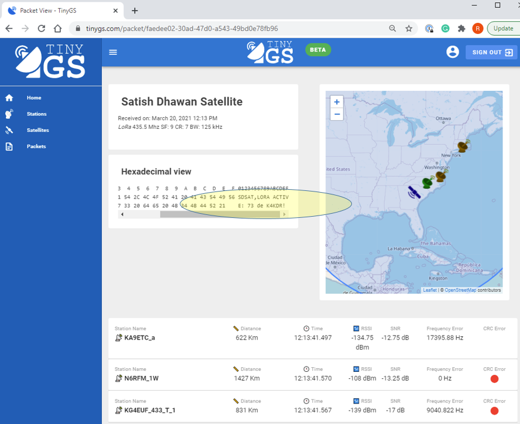Open the browser home page icon

(58, 29)
